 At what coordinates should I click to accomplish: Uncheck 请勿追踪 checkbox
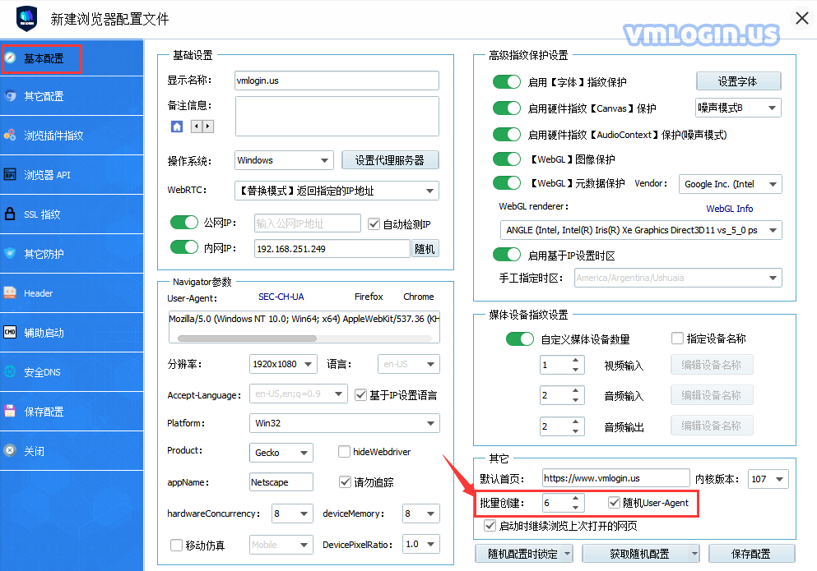[345, 482]
